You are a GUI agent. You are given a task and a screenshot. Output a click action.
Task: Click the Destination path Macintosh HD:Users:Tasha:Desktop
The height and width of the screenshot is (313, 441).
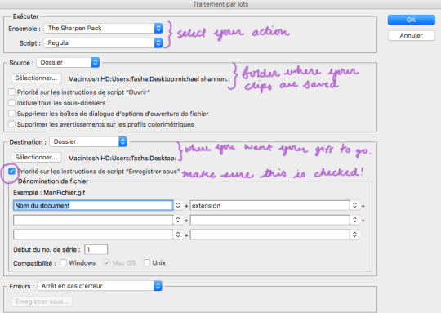(122, 159)
